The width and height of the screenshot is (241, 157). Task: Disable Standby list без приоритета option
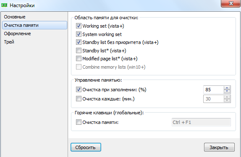coord(79,42)
